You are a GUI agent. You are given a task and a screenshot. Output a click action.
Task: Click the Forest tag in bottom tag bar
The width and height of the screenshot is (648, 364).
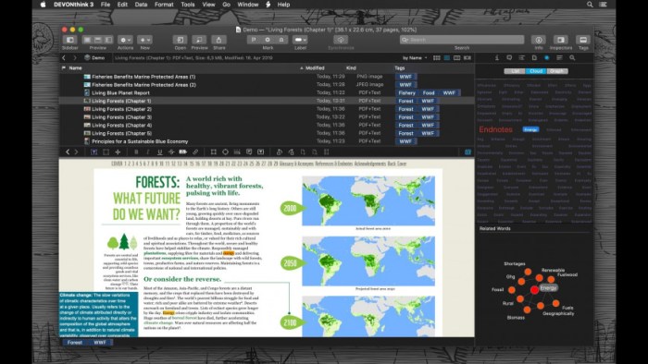pos(74,342)
